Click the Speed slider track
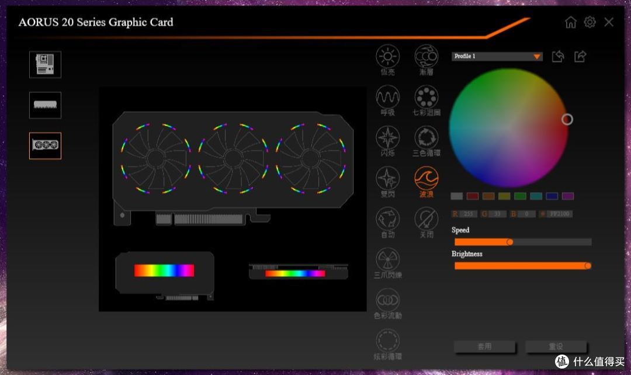 [x=523, y=242]
